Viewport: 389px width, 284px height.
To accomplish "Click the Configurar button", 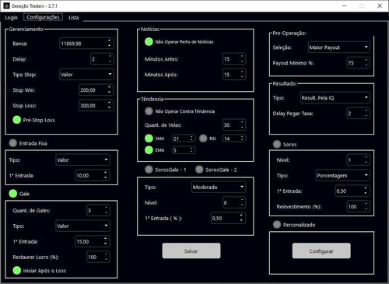I will [321, 251].
